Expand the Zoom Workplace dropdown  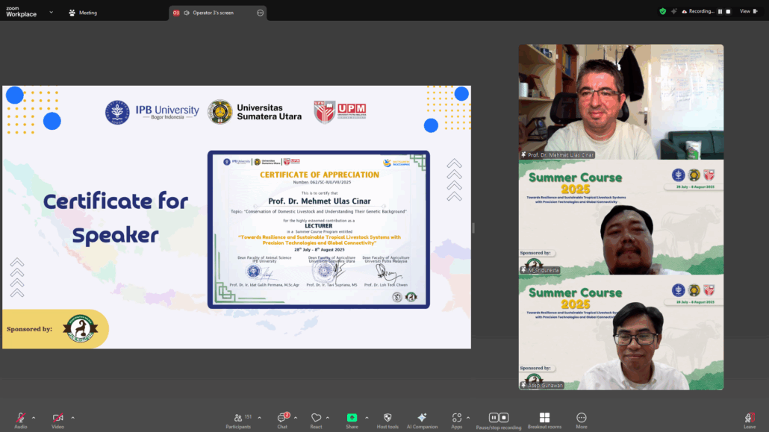(x=51, y=12)
